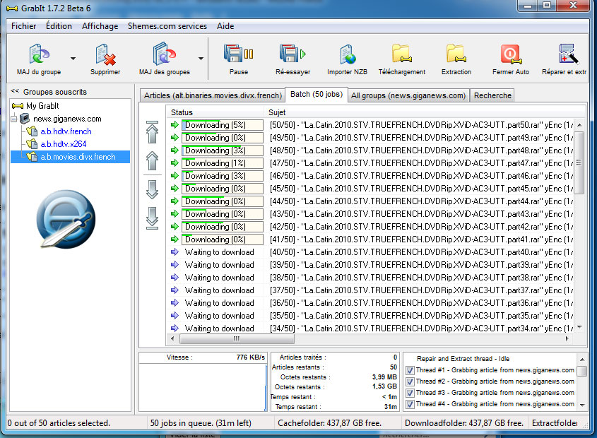Switch to Articles (alt.binaries.movies.divx.french) tab
The width and height of the screenshot is (597, 438).
click(x=213, y=95)
